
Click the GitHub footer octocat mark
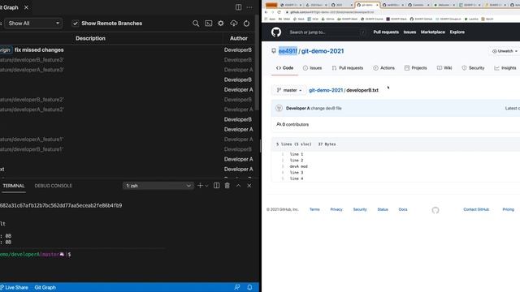435,210
